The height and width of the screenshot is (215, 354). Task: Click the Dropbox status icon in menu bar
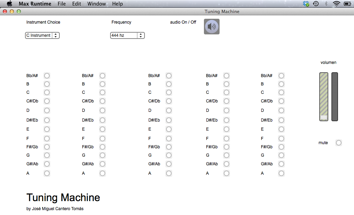click(x=306, y=3)
